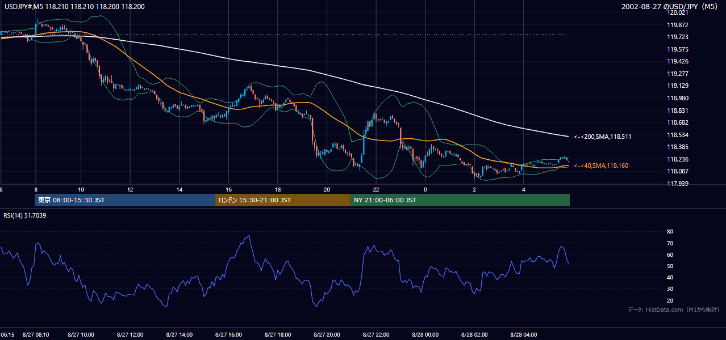
Task: Click the 119.723 price axis value
Action: click(x=678, y=37)
